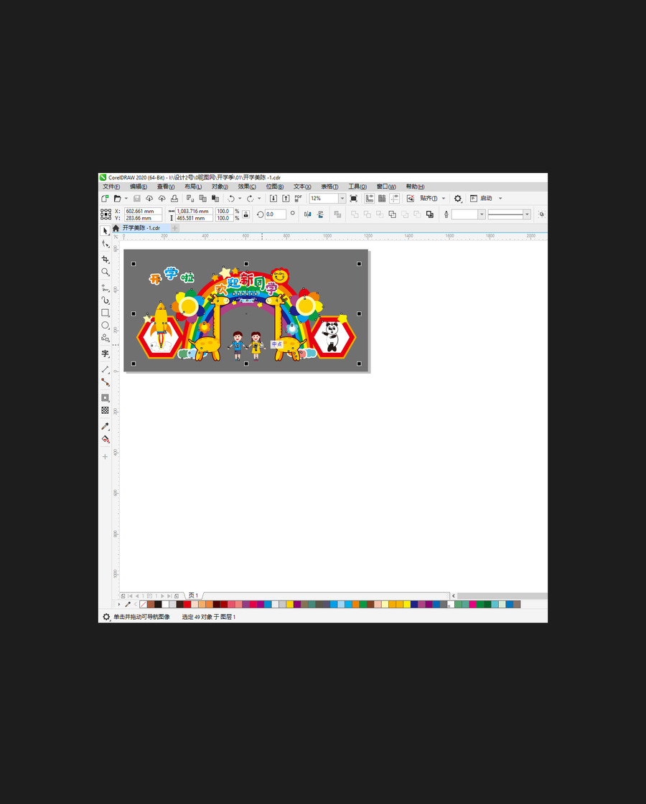Click the Open folder icon
646x804 pixels.
click(118, 199)
